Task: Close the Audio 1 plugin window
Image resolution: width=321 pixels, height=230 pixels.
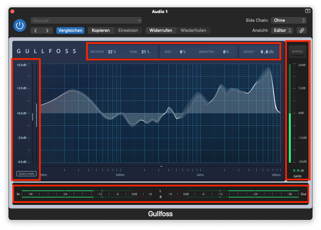Action: point(12,11)
